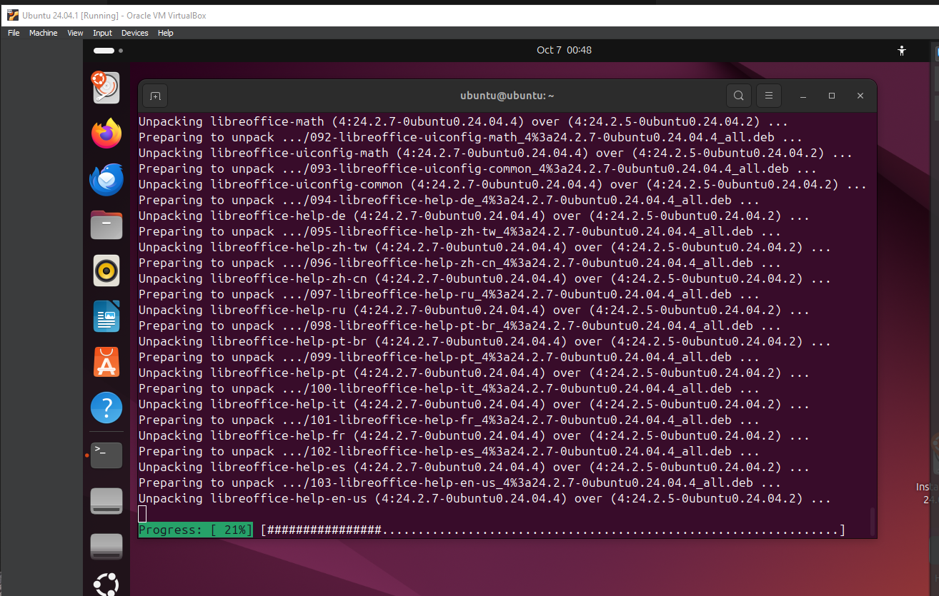The width and height of the screenshot is (939, 596).
Task: Open Thunderbird Mail in the dock
Action: [x=106, y=179]
